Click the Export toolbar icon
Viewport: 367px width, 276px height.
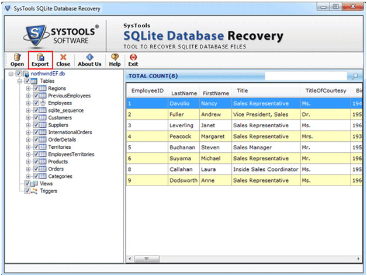click(x=40, y=57)
